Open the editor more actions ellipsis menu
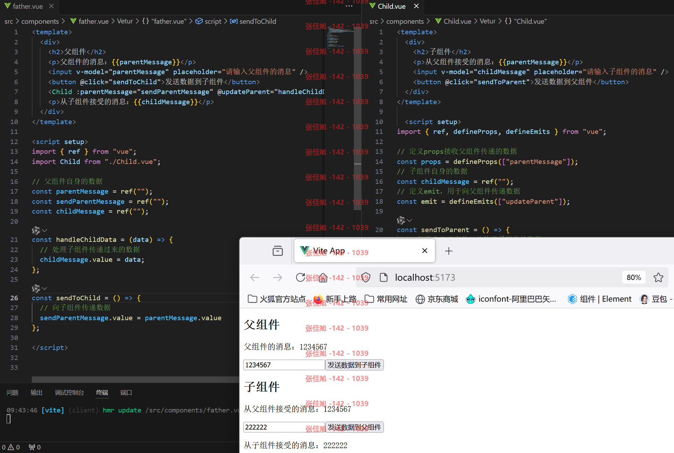 point(349,6)
